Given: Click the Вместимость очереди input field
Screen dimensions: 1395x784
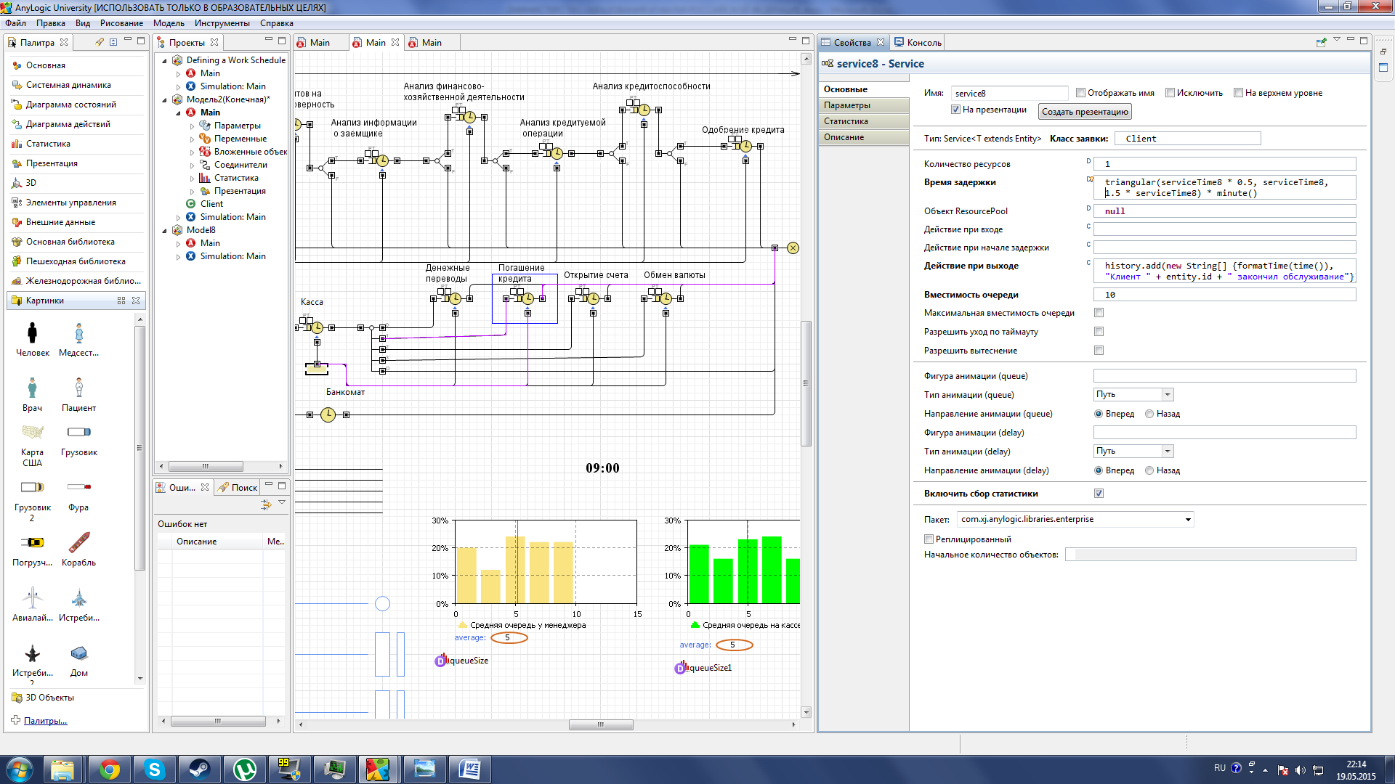Looking at the screenshot, I should point(1224,295).
